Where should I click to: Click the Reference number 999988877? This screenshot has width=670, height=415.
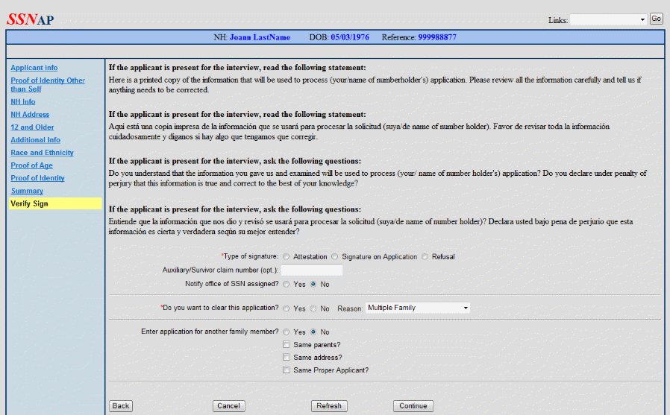pos(437,37)
